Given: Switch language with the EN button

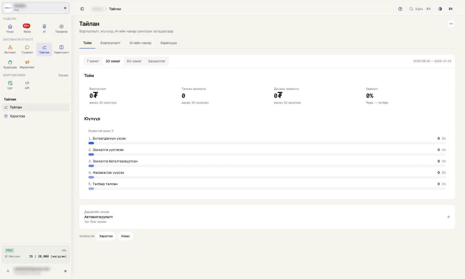Looking at the screenshot, I should click(450, 9).
